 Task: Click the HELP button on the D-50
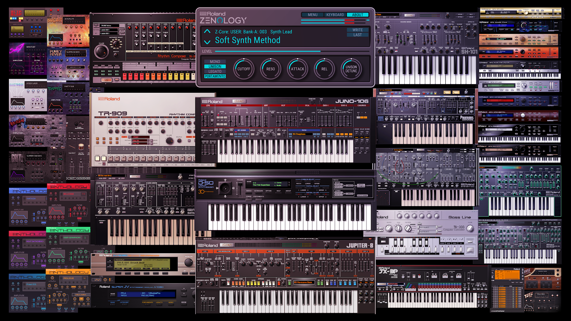(x=278, y=193)
